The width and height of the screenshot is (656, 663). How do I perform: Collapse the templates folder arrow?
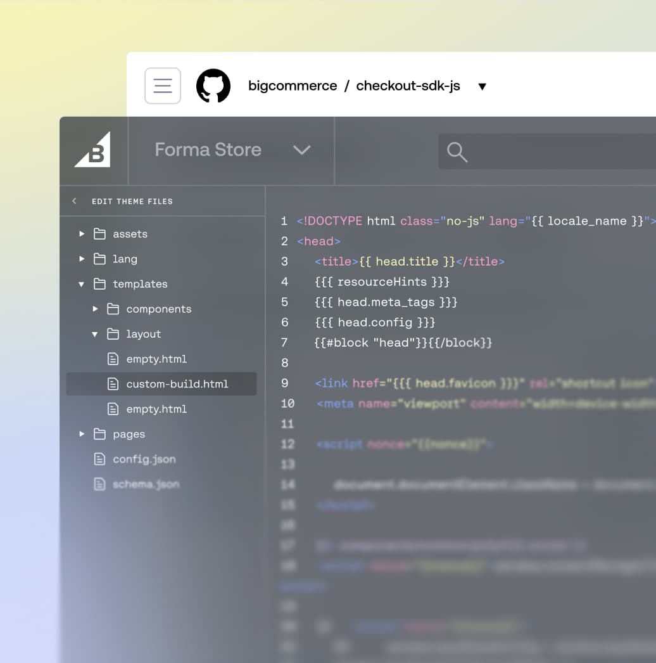coord(82,284)
